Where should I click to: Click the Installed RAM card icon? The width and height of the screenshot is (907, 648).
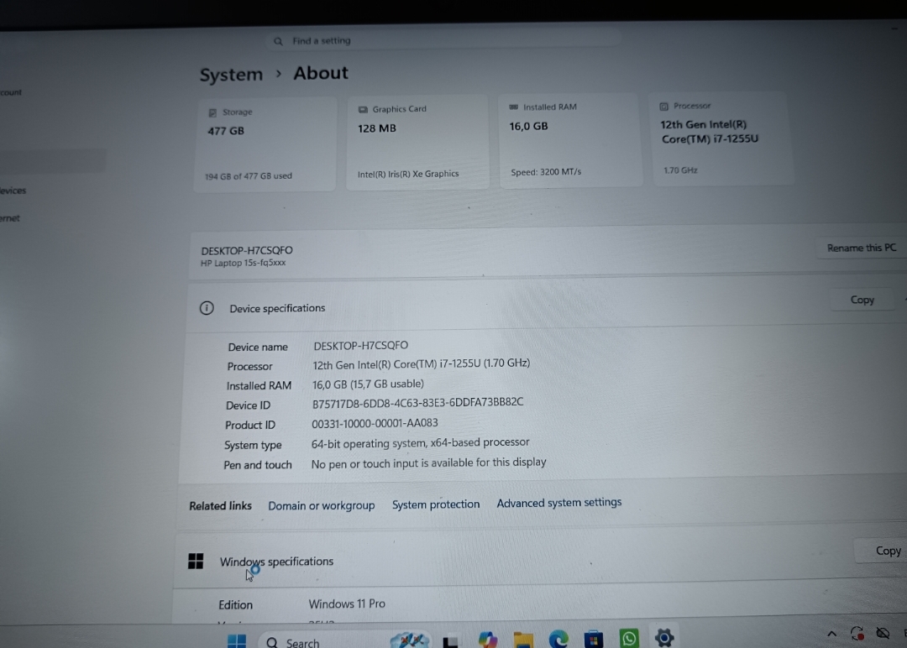coord(514,107)
